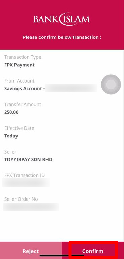Select the TOYYIBPAY SDN BHD seller name
Viewport: 124px width, 259px height.
pos(28,159)
